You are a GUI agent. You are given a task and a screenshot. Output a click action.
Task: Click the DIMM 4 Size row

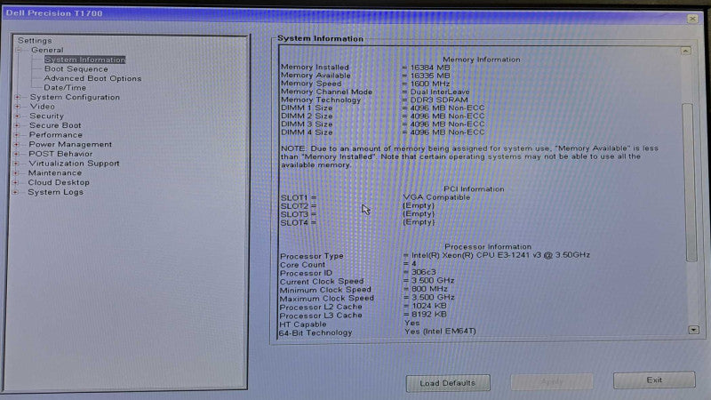click(x=383, y=132)
